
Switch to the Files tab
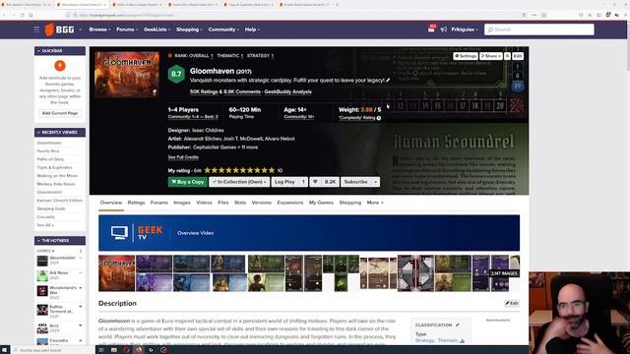[x=223, y=203]
